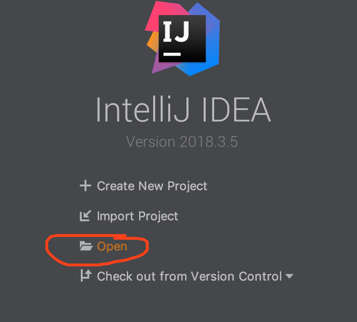Image resolution: width=357 pixels, height=322 pixels.
Task: Click the plus icon beside Create New Project
Action: pyautogui.click(x=85, y=185)
